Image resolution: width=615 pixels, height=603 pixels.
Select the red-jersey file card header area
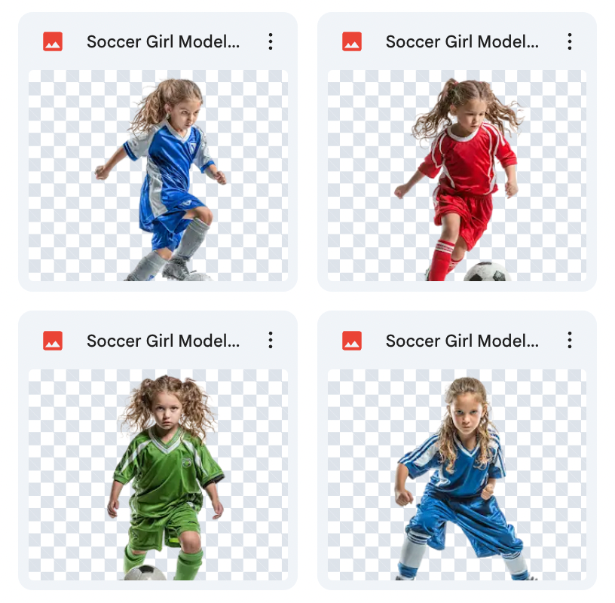click(457, 41)
